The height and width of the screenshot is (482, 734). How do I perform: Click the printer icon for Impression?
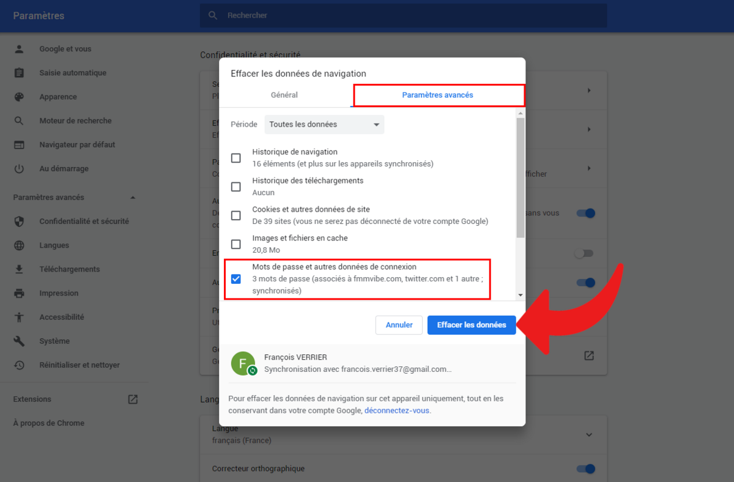(x=20, y=293)
